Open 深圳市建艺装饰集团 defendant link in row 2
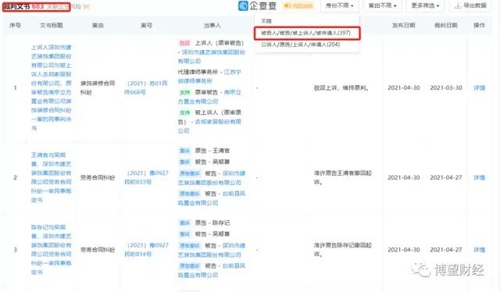This screenshot has height=292, width=500. tap(212, 178)
